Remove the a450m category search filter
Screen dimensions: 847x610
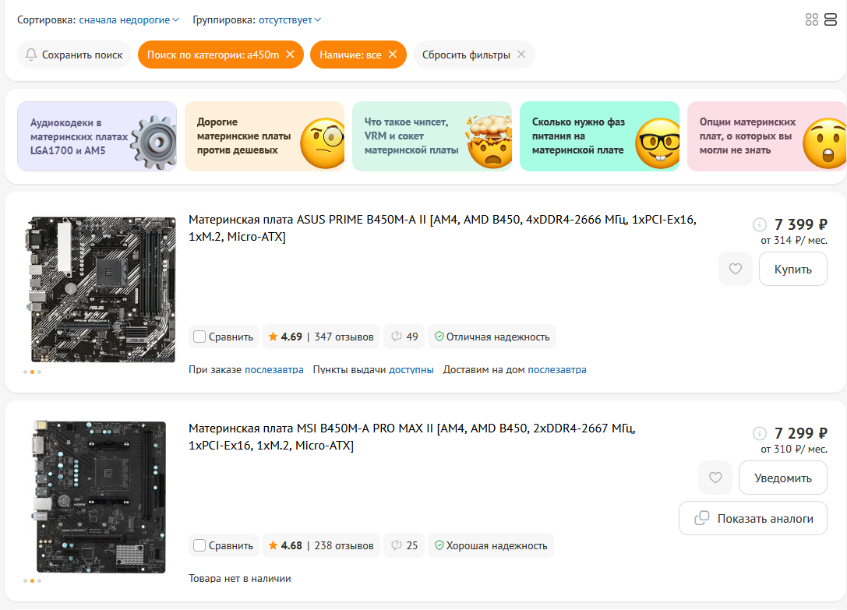[290, 55]
